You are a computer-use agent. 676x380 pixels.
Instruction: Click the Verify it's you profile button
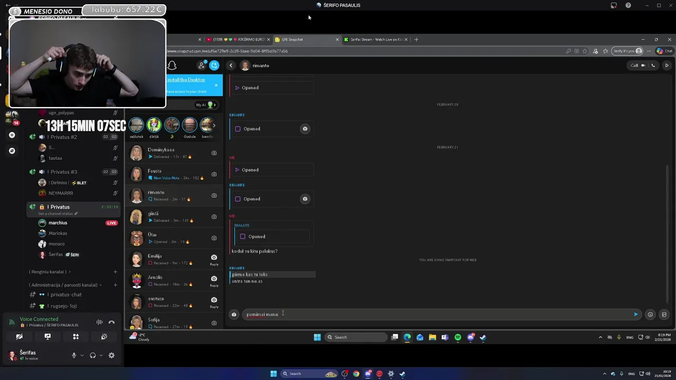click(628, 51)
